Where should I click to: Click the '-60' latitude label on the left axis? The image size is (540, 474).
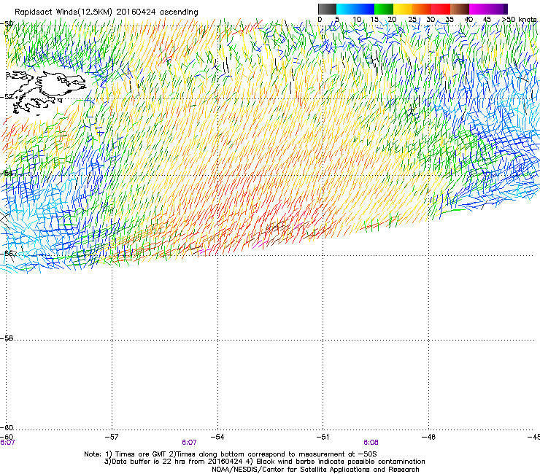click(7, 428)
